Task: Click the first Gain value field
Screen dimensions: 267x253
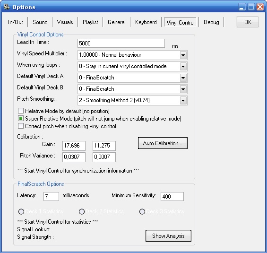Action: (74, 146)
